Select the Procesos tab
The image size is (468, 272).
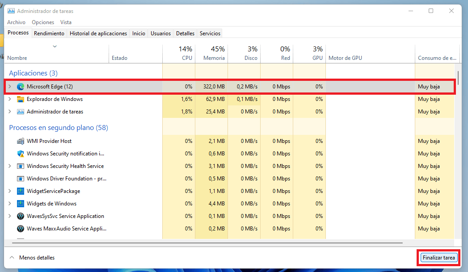(18, 33)
